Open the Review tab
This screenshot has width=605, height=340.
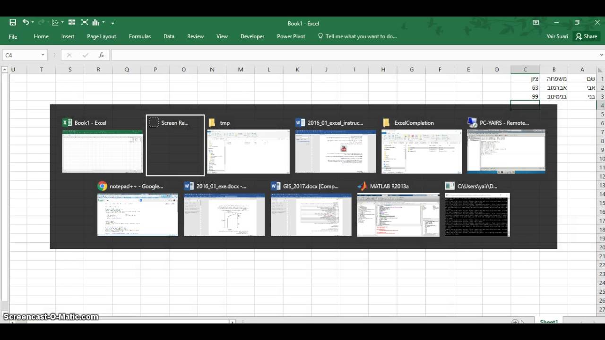[x=195, y=36]
